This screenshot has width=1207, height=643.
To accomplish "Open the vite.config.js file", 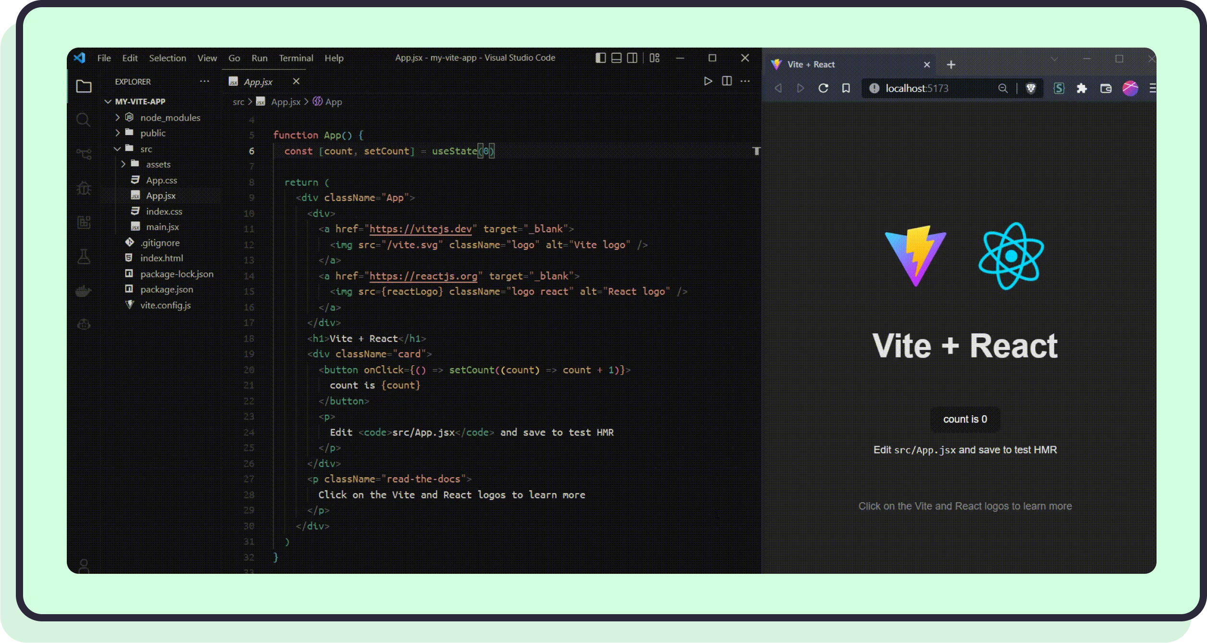I will [165, 305].
